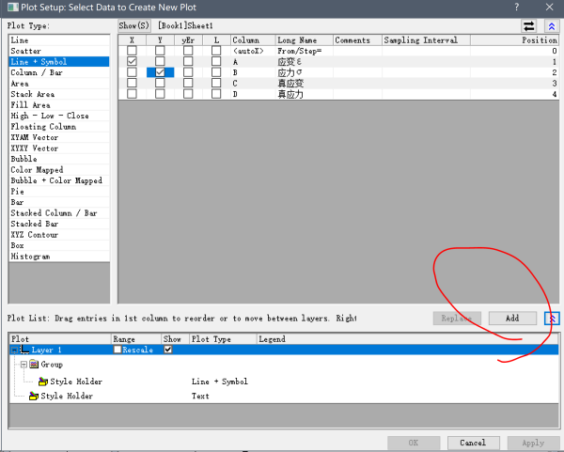Select the Histogram plot type
The width and height of the screenshot is (564, 452).
coord(59,256)
